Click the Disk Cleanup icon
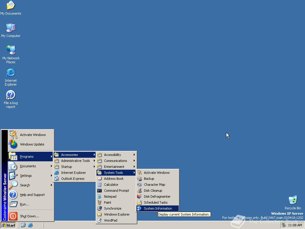Image resolution: width=305 pixels, height=229 pixels. (139, 191)
